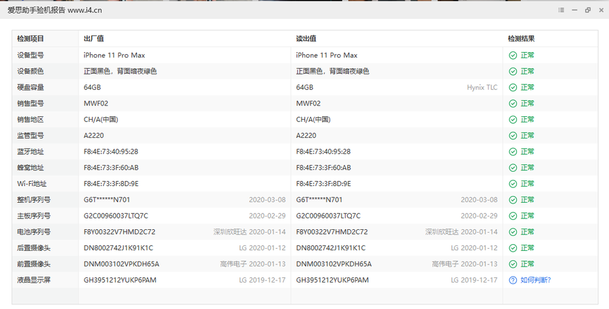Click read cellular address F8:4E:73:3F:60:AB
The width and height of the screenshot is (609, 309).
(323, 168)
